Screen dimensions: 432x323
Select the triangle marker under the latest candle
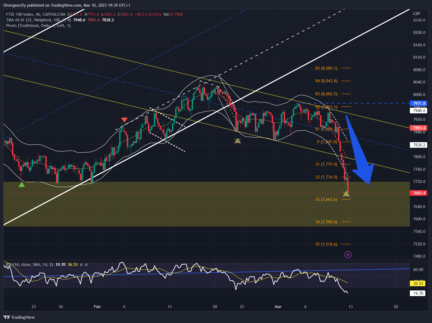point(346,194)
